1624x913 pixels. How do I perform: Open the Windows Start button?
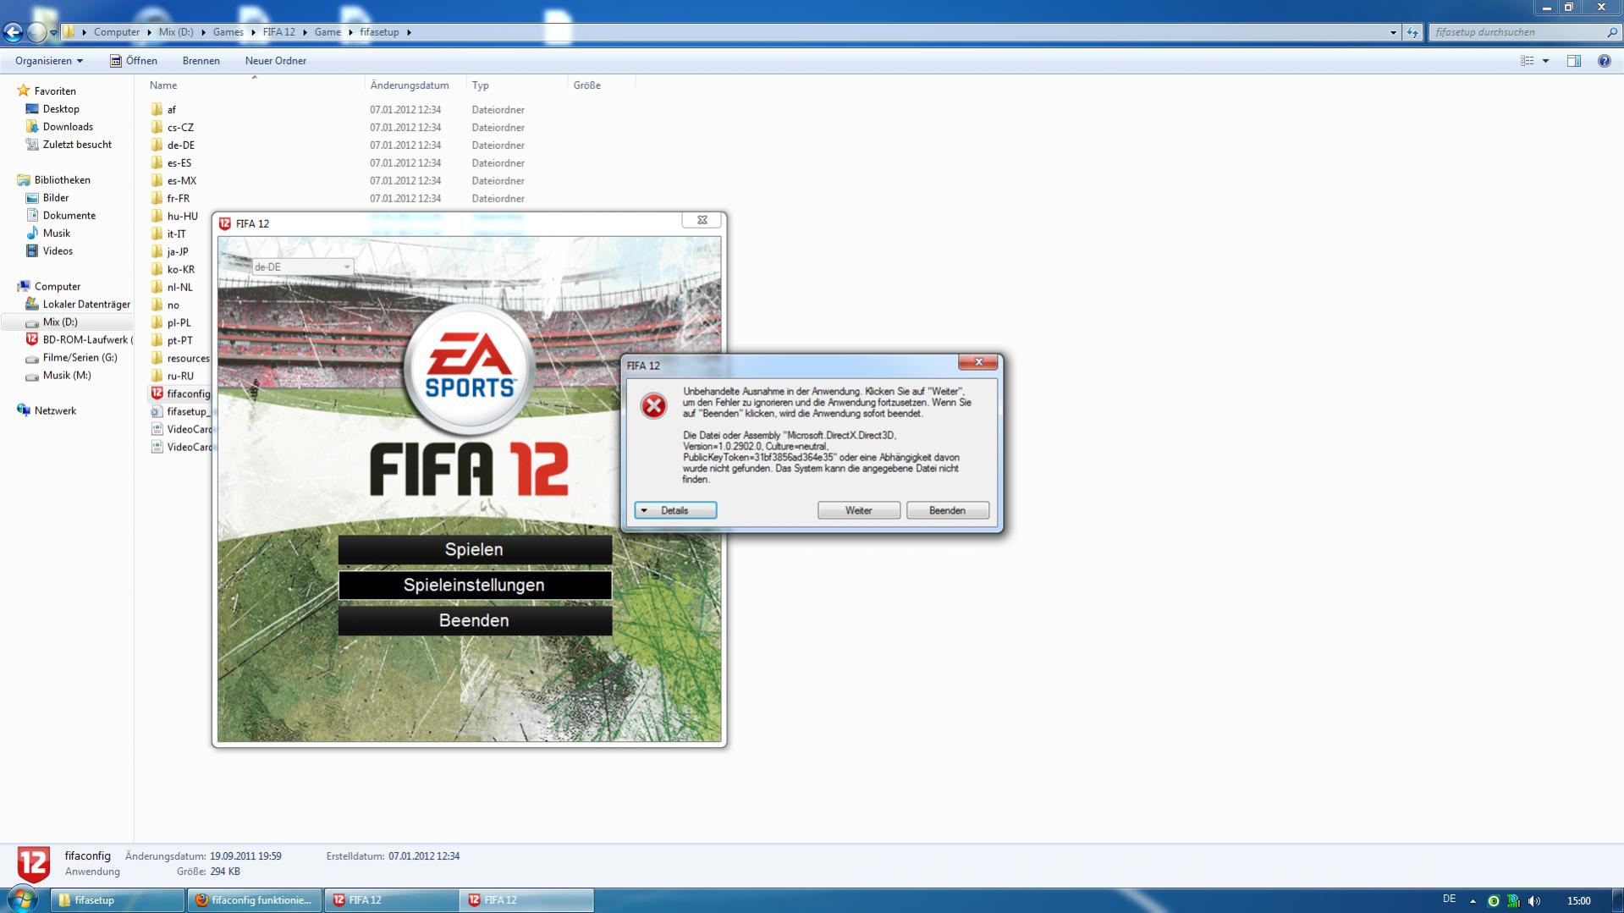coord(22,899)
